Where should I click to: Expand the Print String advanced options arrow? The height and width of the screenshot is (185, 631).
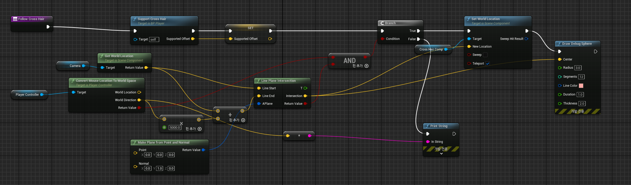tap(441, 154)
